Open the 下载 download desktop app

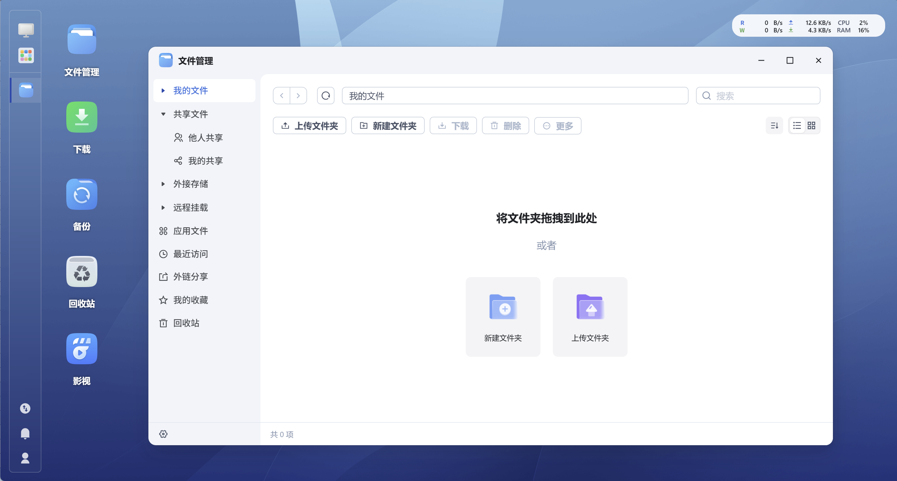point(82,117)
